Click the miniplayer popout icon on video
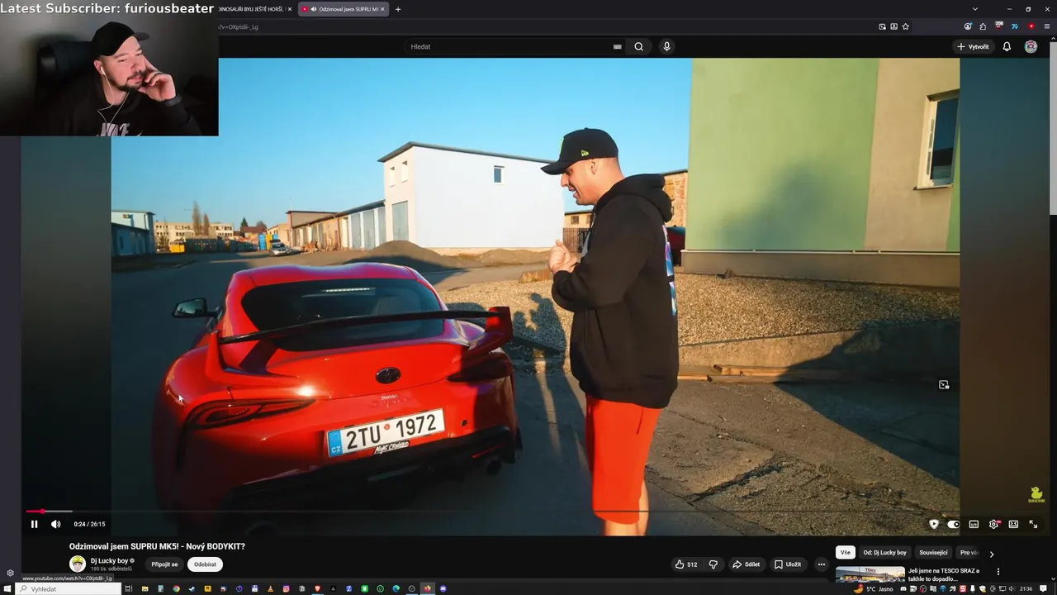 [944, 384]
